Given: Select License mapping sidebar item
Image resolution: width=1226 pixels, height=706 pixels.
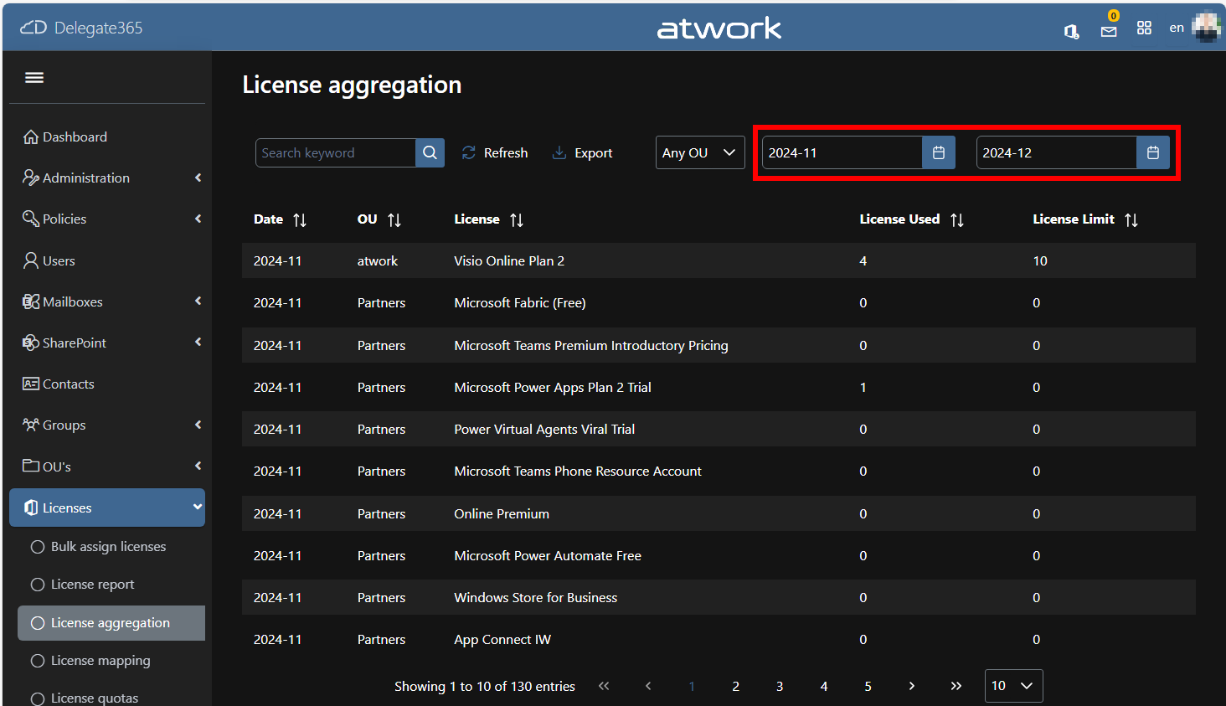Looking at the screenshot, I should (x=100, y=661).
